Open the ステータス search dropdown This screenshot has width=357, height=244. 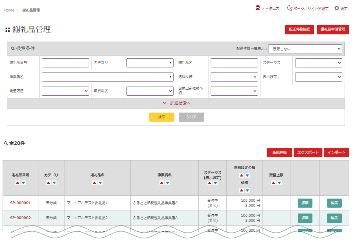(x=318, y=63)
